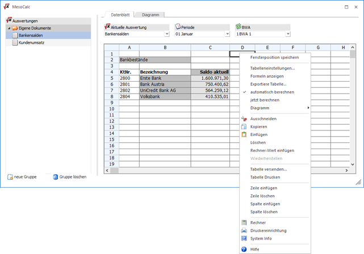Click the Ausschneiden scissors icon

pos(244,118)
